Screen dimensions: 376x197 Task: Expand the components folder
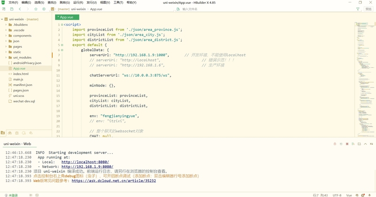pos(6,36)
